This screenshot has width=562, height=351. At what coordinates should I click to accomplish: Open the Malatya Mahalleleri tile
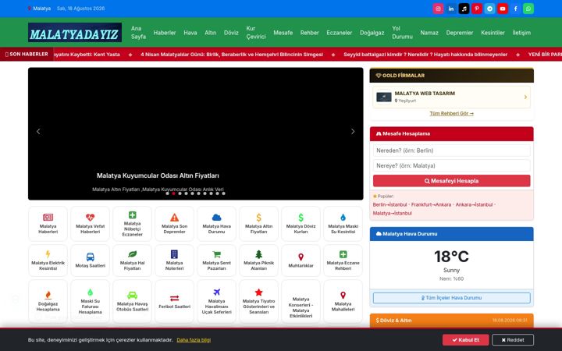tap(343, 302)
